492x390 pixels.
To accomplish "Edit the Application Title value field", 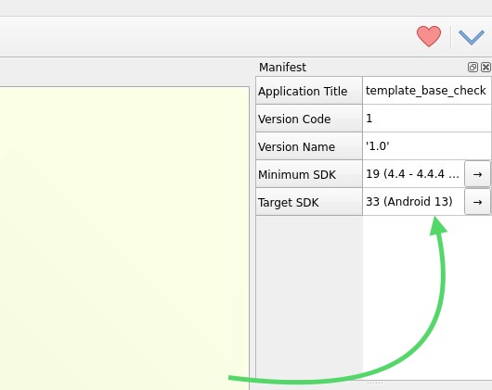I will pyautogui.click(x=427, y=91).
